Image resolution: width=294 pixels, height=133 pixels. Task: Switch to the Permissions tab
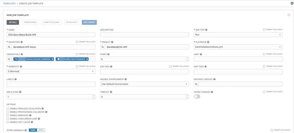[30, 22]
